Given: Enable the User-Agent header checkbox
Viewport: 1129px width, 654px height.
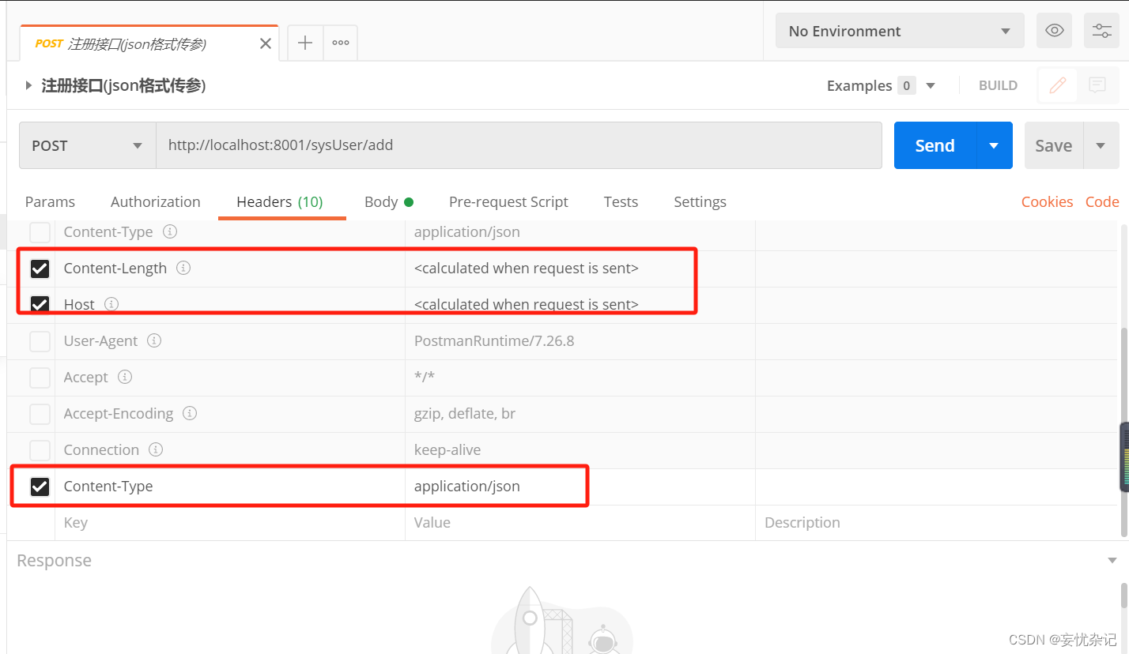Looking at the screenshot, I should [x=40, y=341].
